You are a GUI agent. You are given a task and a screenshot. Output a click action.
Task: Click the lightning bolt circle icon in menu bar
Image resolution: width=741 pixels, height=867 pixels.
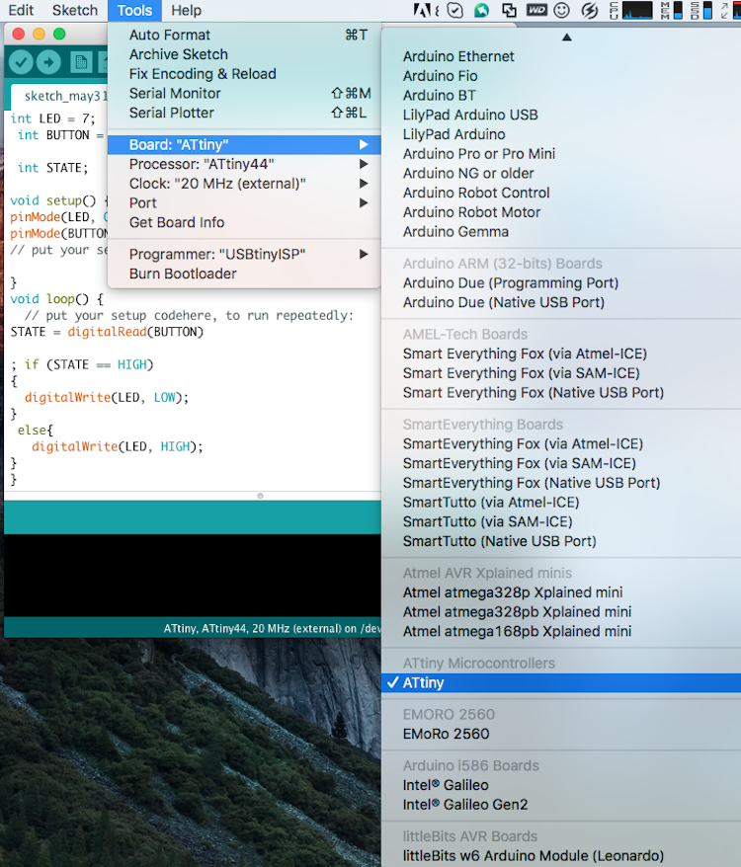tap(590, 10)
